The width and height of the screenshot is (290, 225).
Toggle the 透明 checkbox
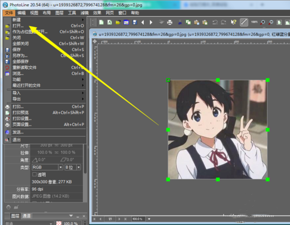(x=35, y=175)
